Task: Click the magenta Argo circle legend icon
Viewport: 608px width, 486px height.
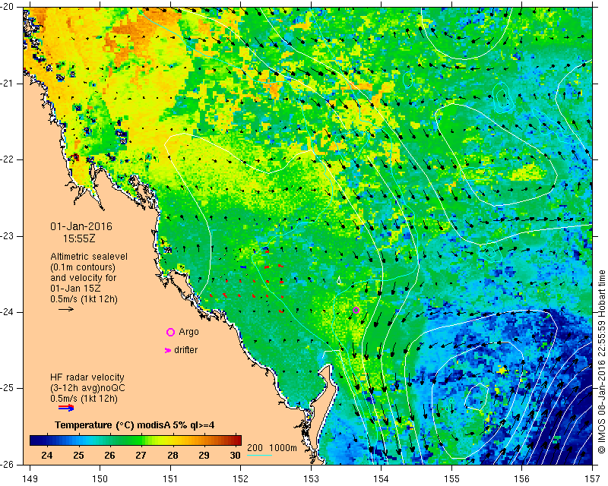Action: tap(170, 332)
